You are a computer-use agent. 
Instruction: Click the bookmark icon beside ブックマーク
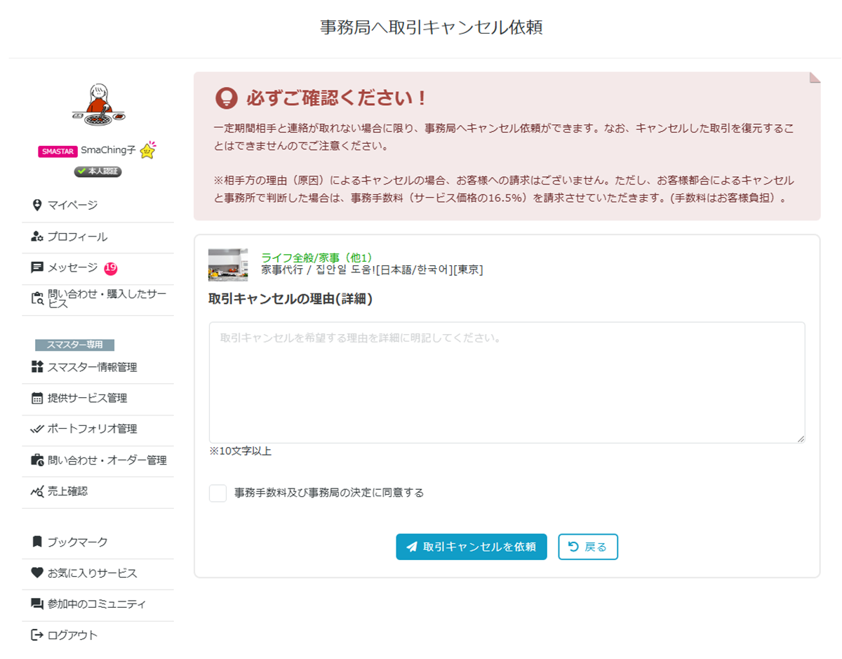[x=37, y=542]
